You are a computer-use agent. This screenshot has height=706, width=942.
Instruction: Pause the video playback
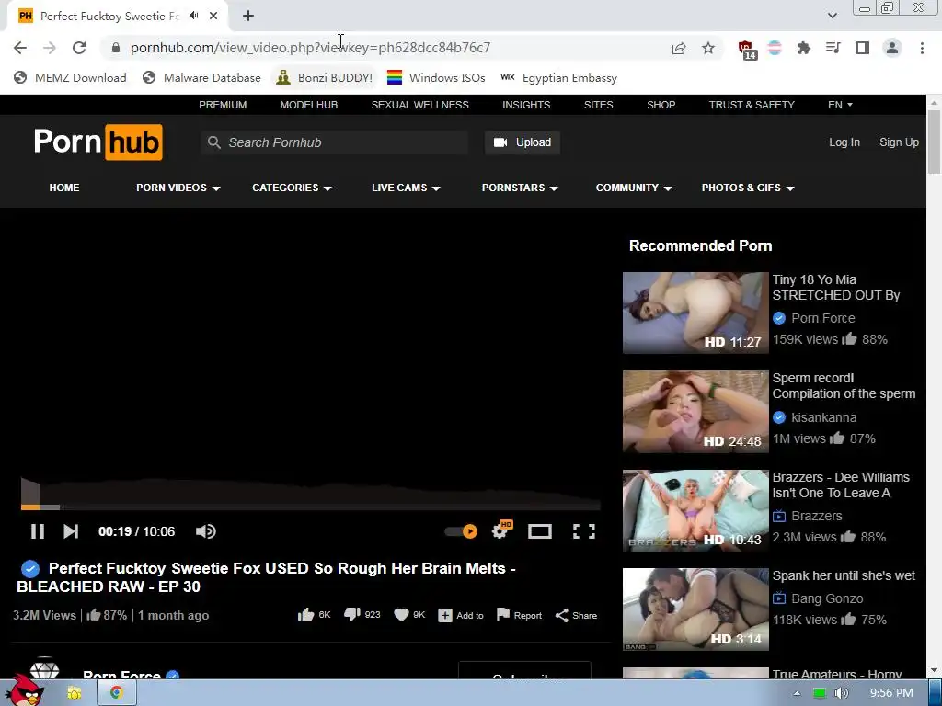37,531
